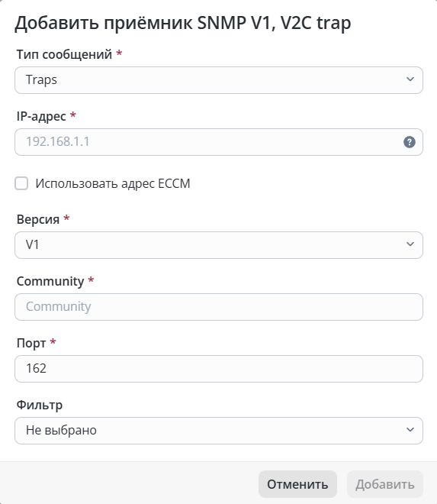Click the chevron arrow of Тип сообщений
Viewport: 437px width, 504px height.
[x=410, y=79]
